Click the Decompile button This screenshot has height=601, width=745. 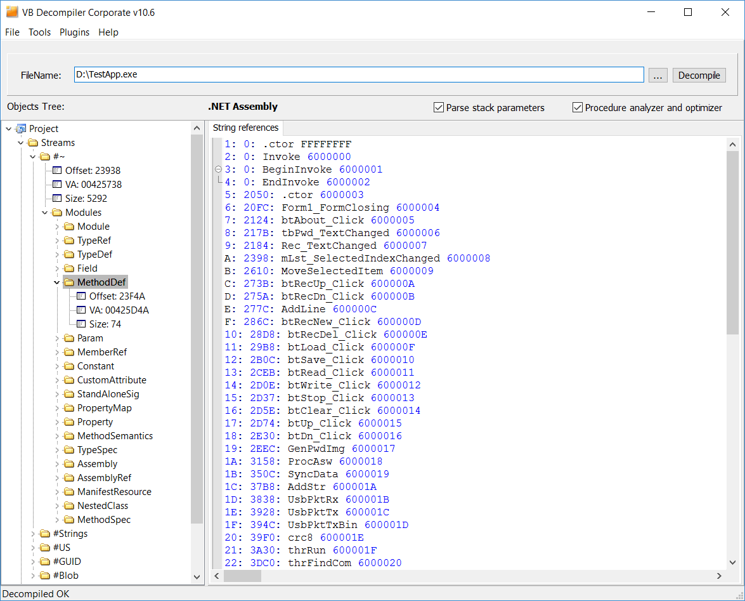[699, 75]
